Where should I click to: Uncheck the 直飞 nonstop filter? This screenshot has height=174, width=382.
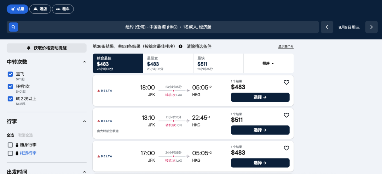pyautogui.click(x=10, y=74)
